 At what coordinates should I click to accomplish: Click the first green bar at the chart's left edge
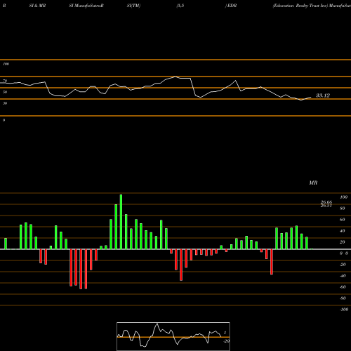[6, 244]
